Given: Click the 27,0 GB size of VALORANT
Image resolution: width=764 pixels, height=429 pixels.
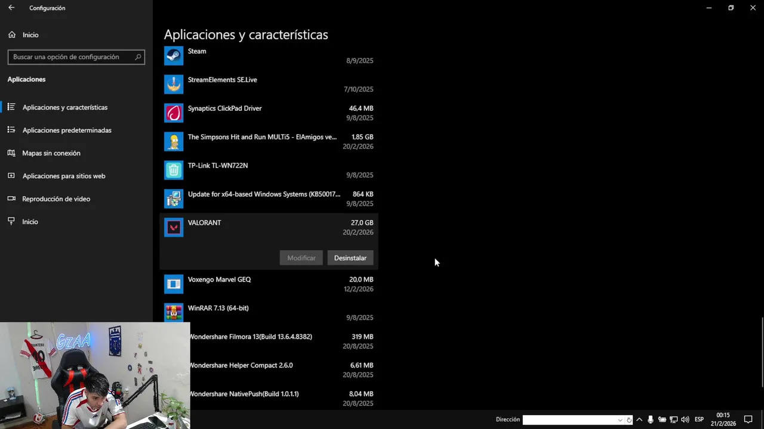Looking at the screenshot, I should pos(362,223).
